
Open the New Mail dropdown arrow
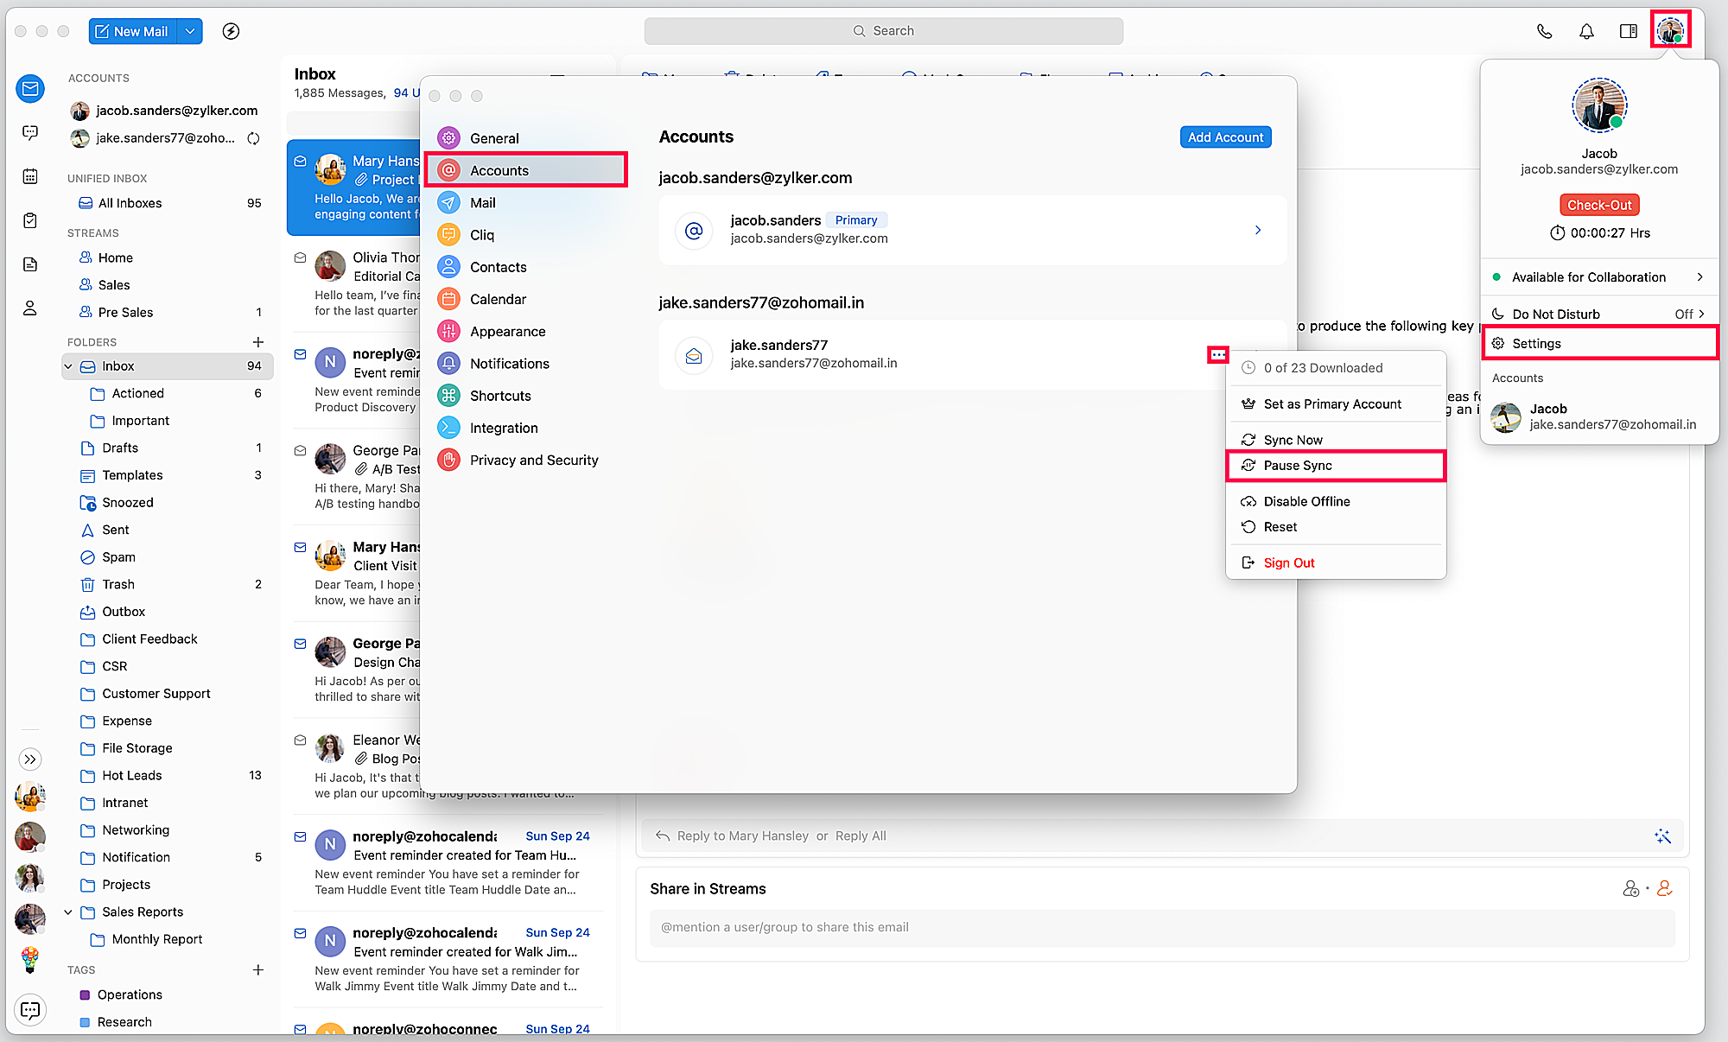(190, 31)
